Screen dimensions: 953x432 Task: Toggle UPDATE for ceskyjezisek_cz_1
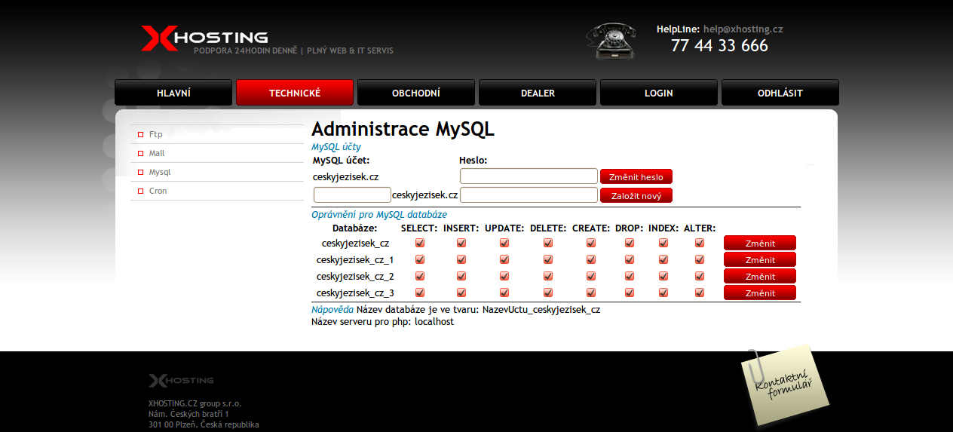(504, 259)
